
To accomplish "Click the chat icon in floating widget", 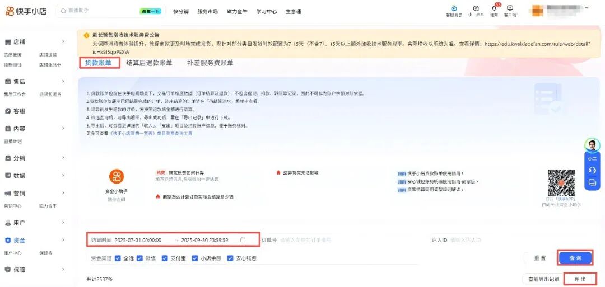I will [x=592, y=182].
